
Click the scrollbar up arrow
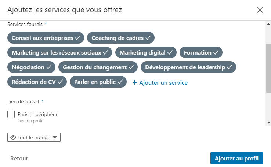point(268,24)
